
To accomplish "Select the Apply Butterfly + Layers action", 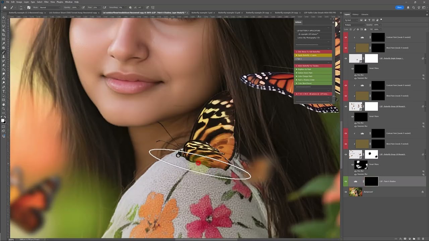I will [x=313, y=55].
